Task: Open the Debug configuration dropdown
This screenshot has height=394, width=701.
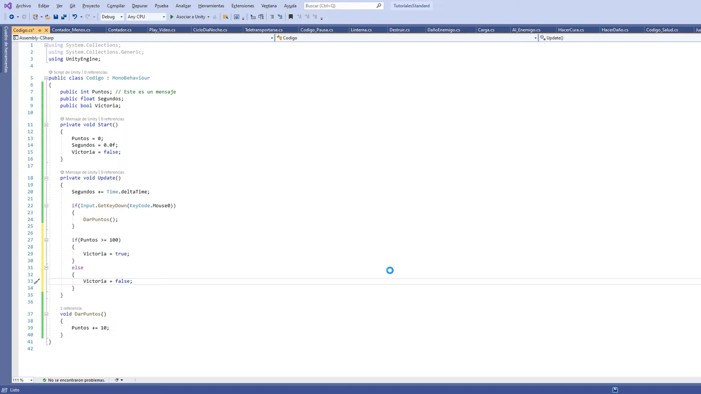Action: point(112,16)
